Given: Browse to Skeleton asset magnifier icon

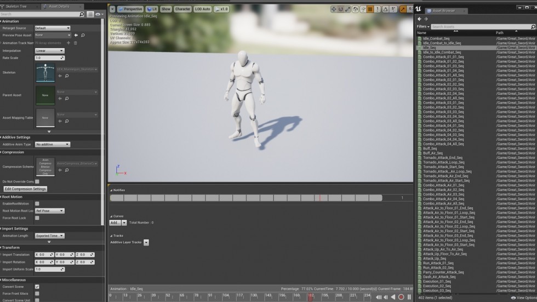Looking at the screenshot, I should (x=67, y=76).
